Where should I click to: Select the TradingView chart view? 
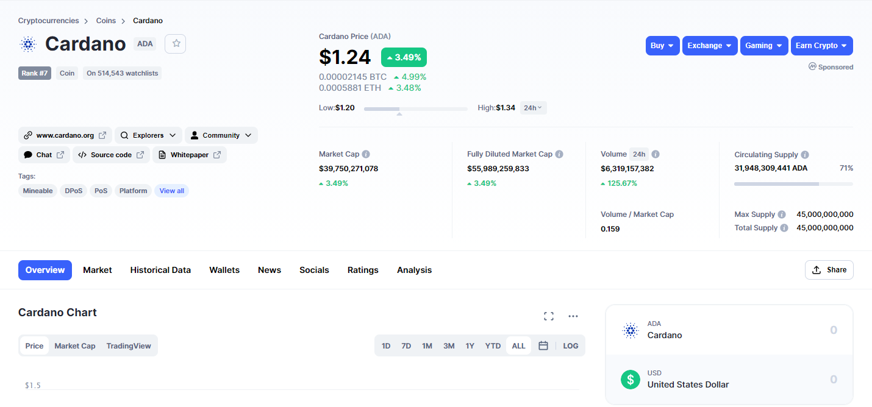[x=129, y=345]
